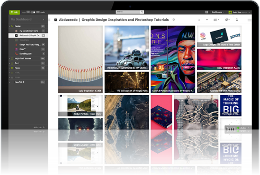Open Tilt-Shift Photography article thumbnail
Image resolution: width=260 pixels, height=175 pixels.
pyautogui.click(x=219, y=82)
